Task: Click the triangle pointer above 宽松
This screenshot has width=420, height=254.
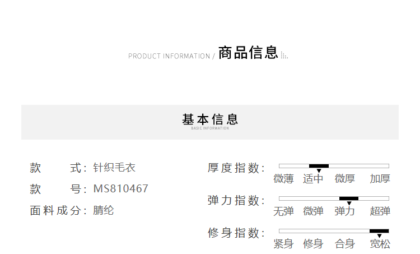Action: click(x=379, y=235)
